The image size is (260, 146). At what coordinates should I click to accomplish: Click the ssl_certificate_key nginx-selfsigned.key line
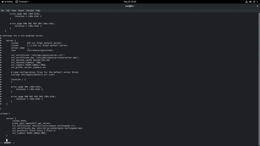pos(48,128)
